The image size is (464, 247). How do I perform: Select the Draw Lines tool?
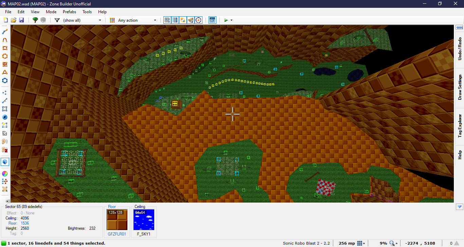(x=5, y=32)
